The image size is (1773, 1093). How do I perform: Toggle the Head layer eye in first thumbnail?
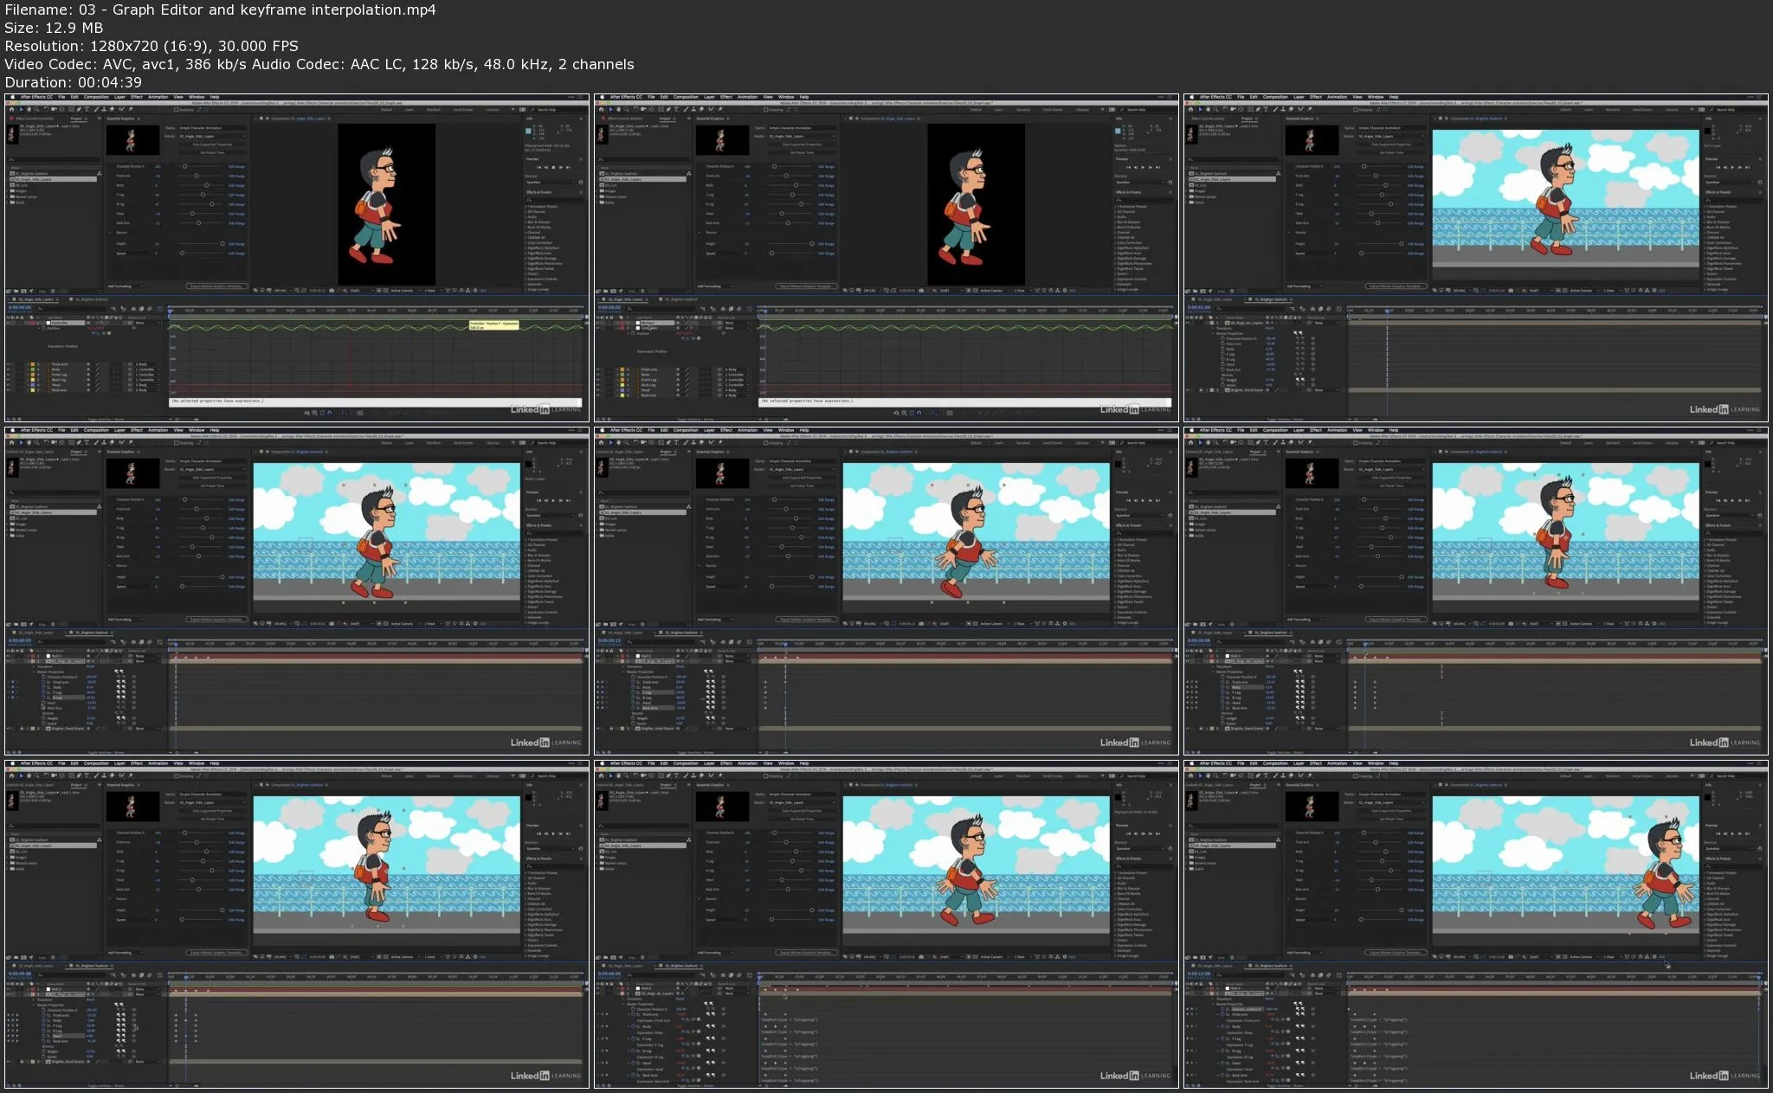click(10, 385)
